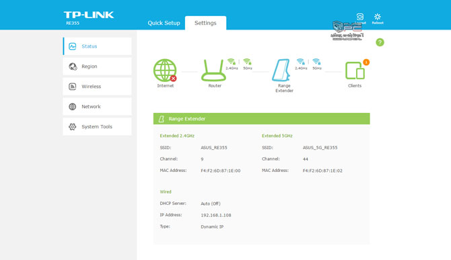The image size is (451, 260).
Task: Click the System Tools gear icon
Action: click(x=73, y=126)
